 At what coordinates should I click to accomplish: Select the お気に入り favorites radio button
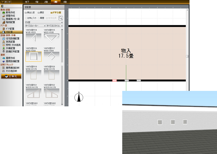pos(31,18)
